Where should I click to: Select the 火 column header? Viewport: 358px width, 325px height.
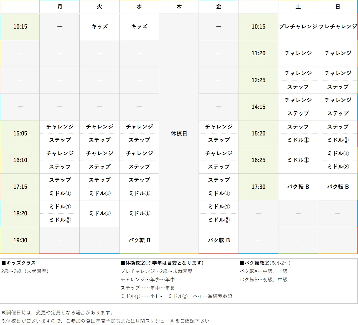click(x=99, y=7)
